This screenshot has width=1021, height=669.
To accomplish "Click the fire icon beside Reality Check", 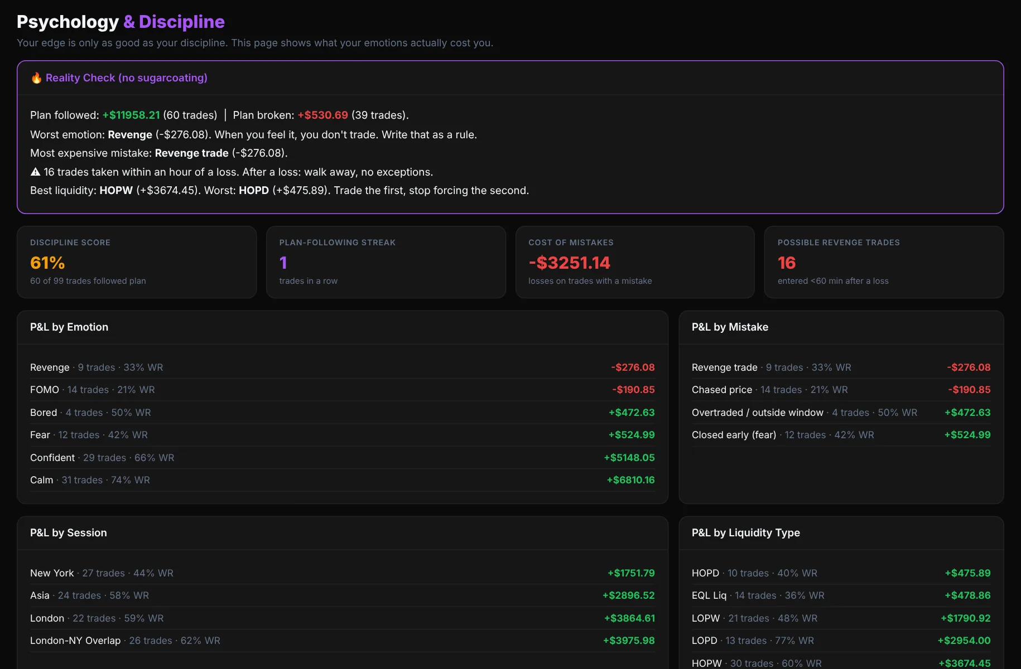I will pyautogui.click(x=36, y=78).
